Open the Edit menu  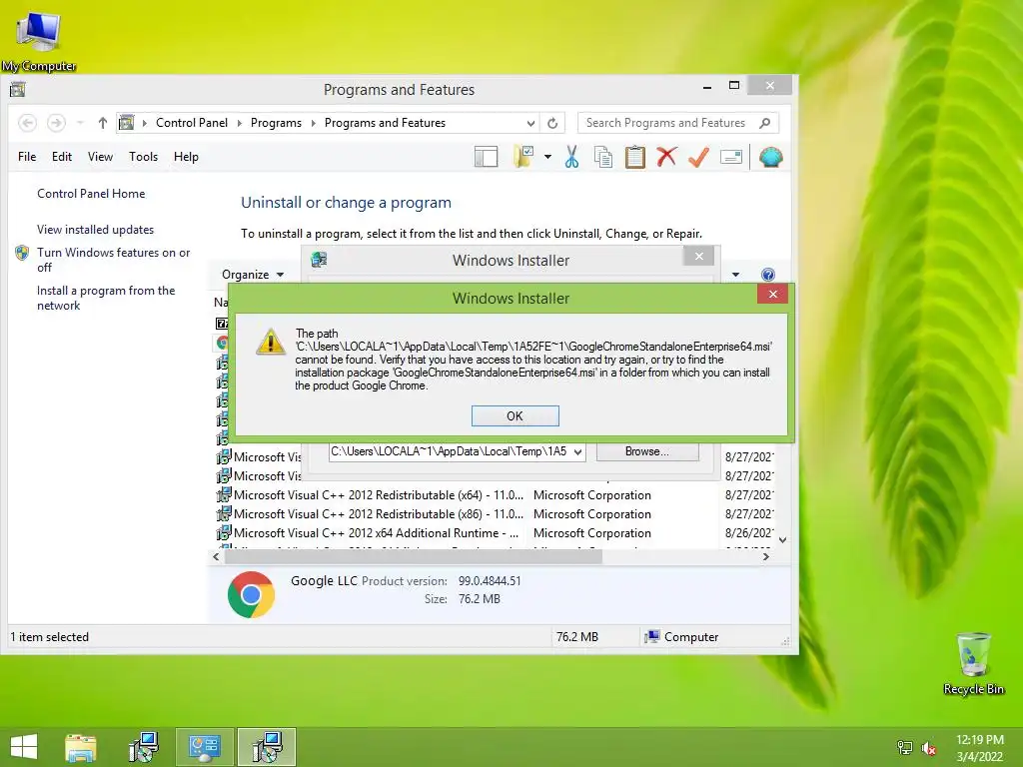[62, 157]
